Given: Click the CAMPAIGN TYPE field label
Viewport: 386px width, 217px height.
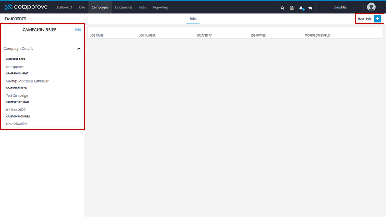Looking at the screenshot, I should tap(16, 88).
